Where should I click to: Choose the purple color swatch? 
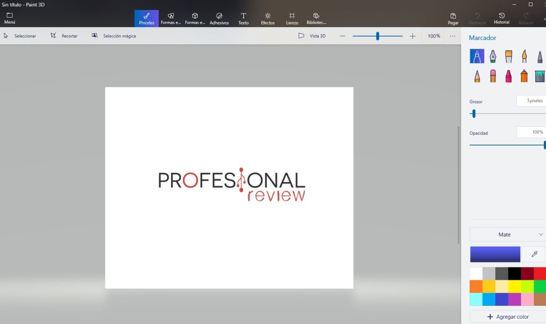tap(515, 299)
